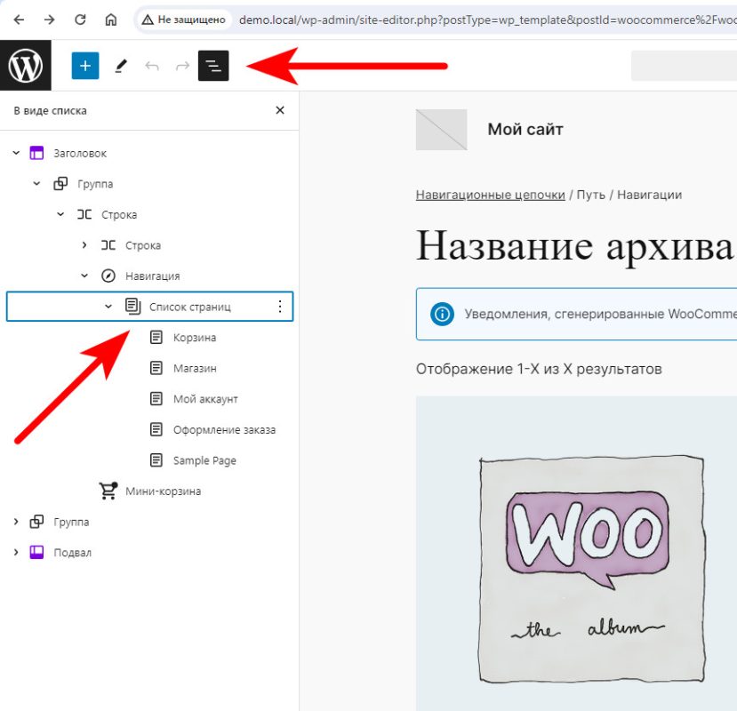Open the WordPress logo site menu
The width and height of the screenshot is (737, 711).
(x=26, y=65)
